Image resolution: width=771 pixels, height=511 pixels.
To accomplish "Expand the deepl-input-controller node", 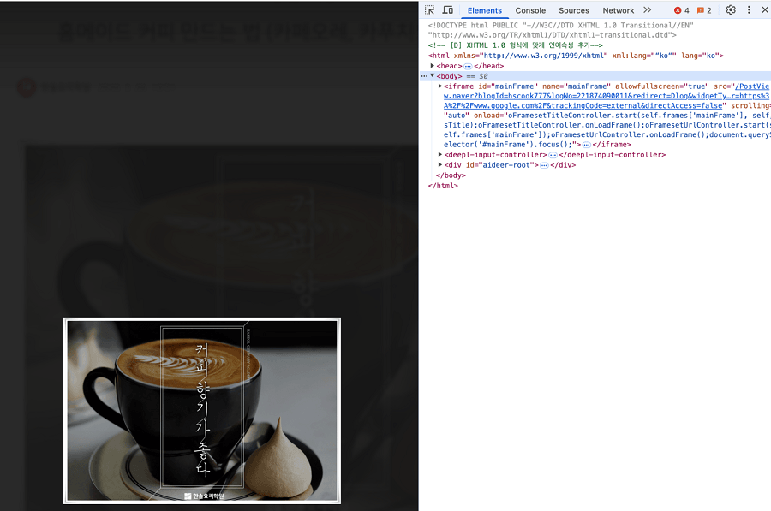I will [x=440, y=155].
